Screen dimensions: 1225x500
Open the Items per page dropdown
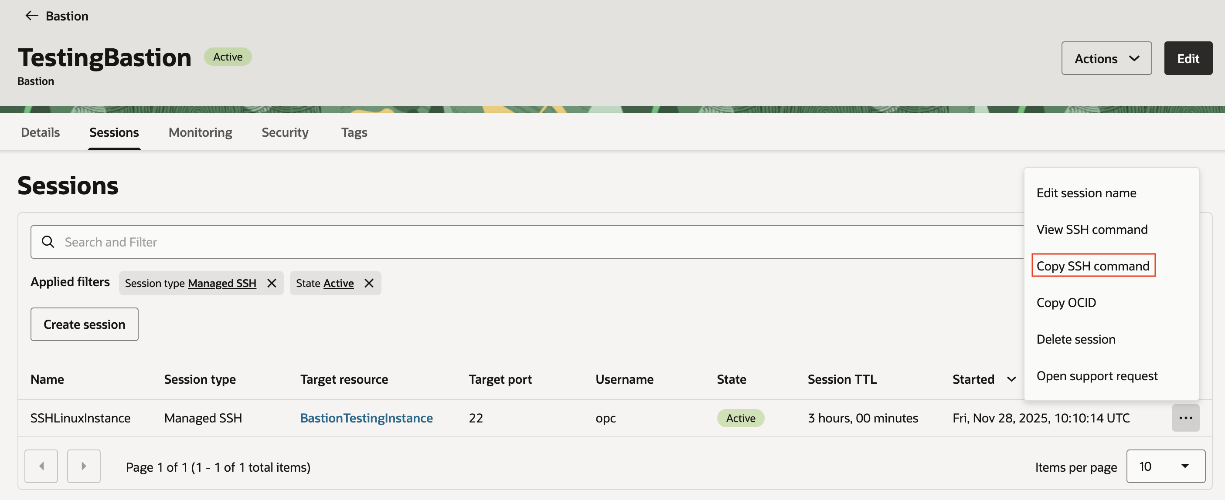(x=1165, y=466)
